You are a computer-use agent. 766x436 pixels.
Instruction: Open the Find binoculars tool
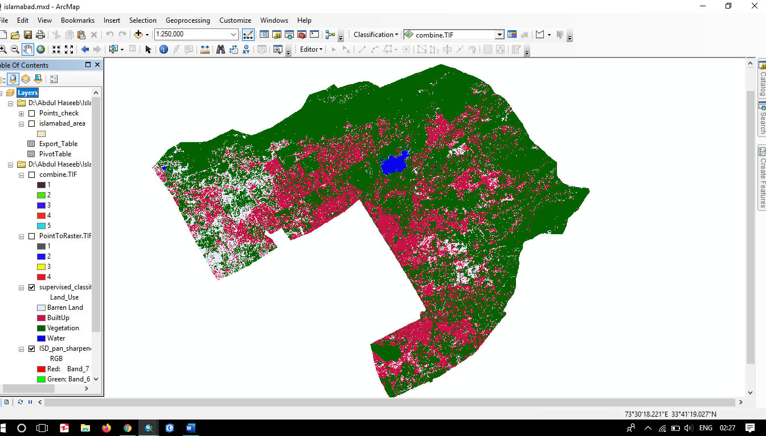pos(220,49)
